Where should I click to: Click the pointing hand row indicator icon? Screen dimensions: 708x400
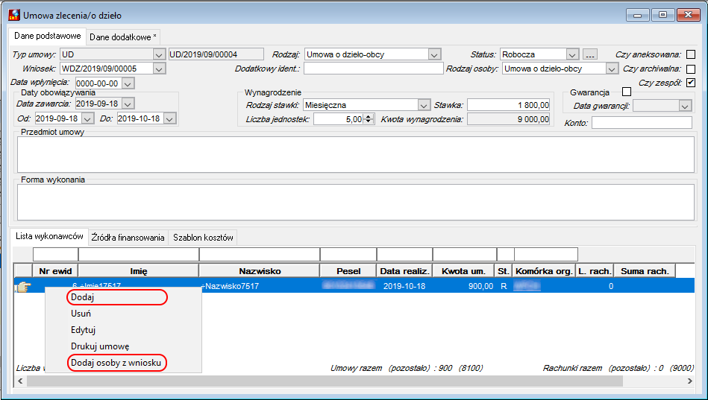(x=22, y=286)
